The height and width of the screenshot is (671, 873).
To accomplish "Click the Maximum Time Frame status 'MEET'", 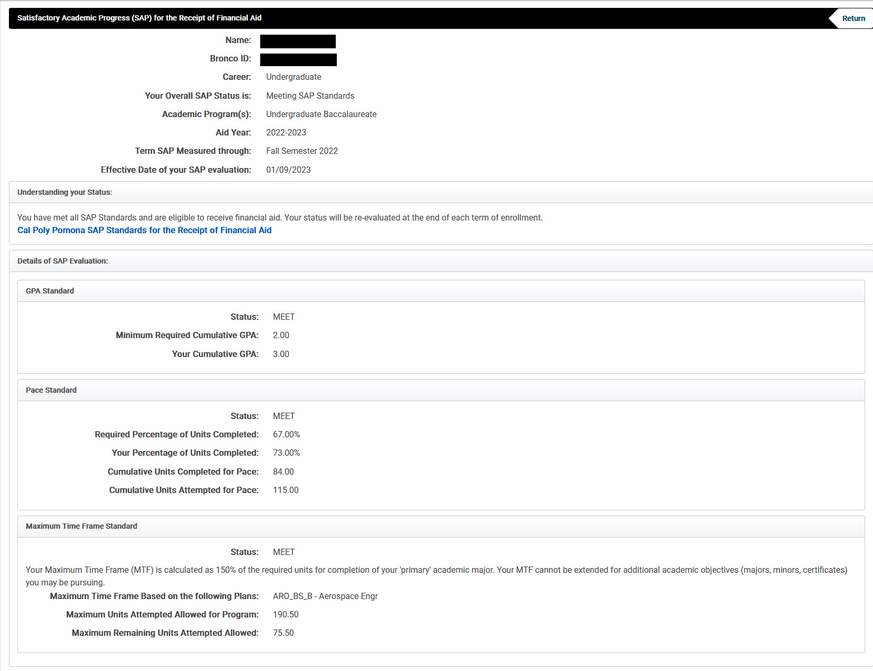I will coord(284,552).
